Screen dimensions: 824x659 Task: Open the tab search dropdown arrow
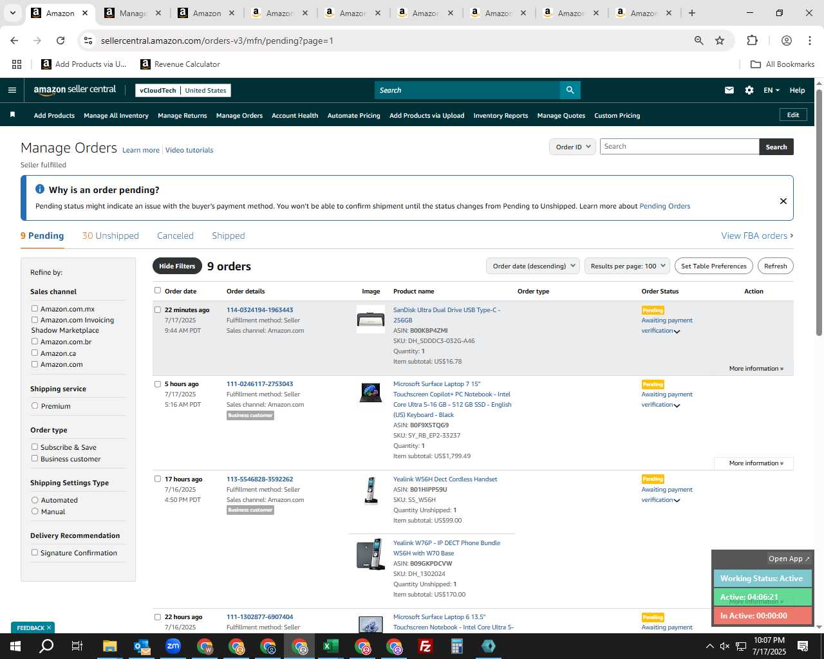(12, 13)
